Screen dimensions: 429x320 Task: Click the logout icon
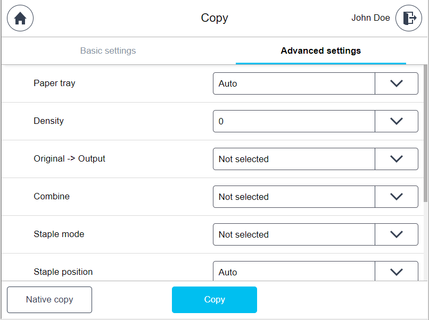pyautogui.click(x=408, y=18)
